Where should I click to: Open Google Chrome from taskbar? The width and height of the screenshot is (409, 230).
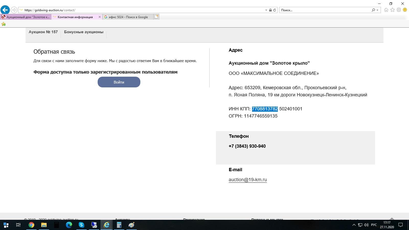pos(31,225)
